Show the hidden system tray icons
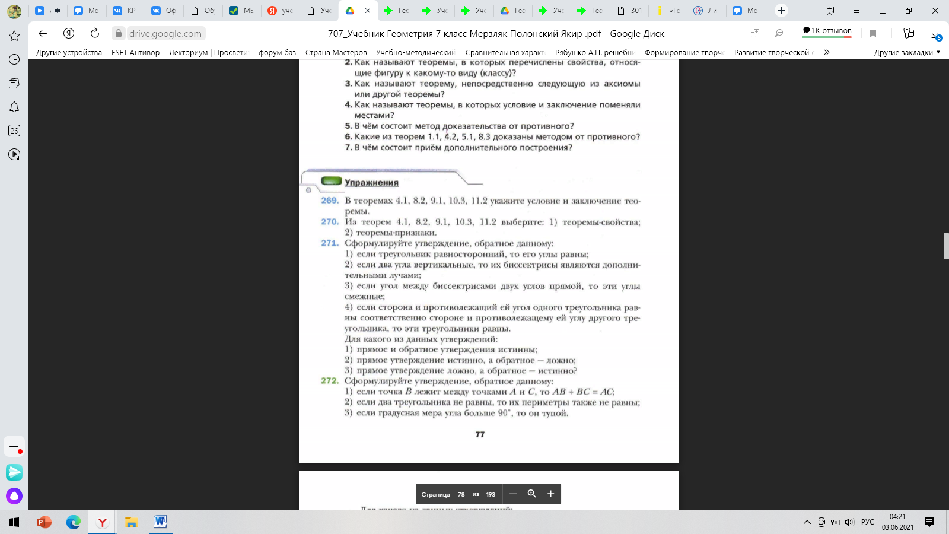The image size is (949, 534). [807, 522]
